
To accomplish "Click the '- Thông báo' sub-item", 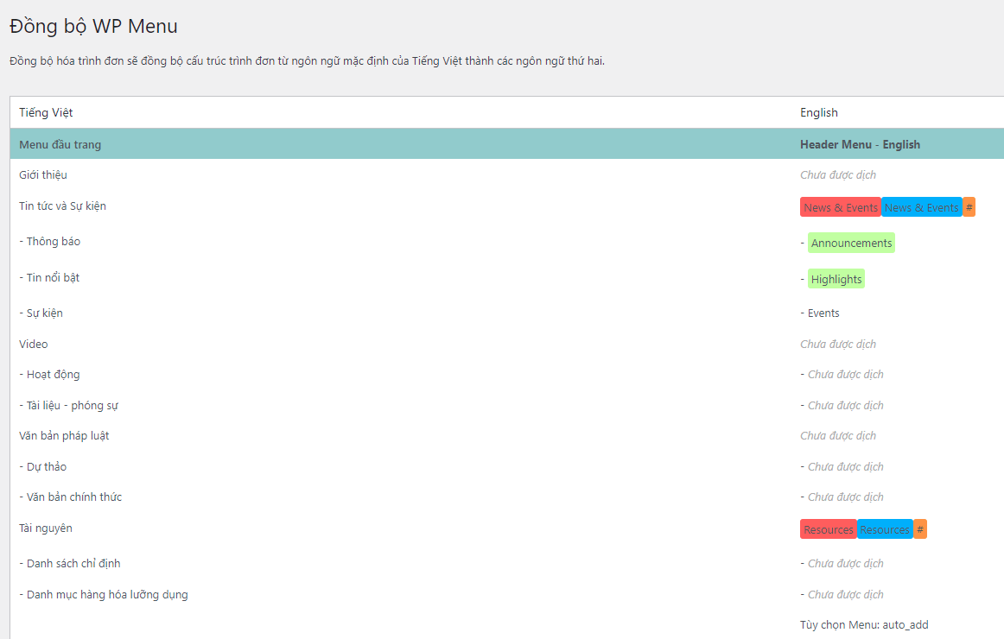I will coord(50,241).
